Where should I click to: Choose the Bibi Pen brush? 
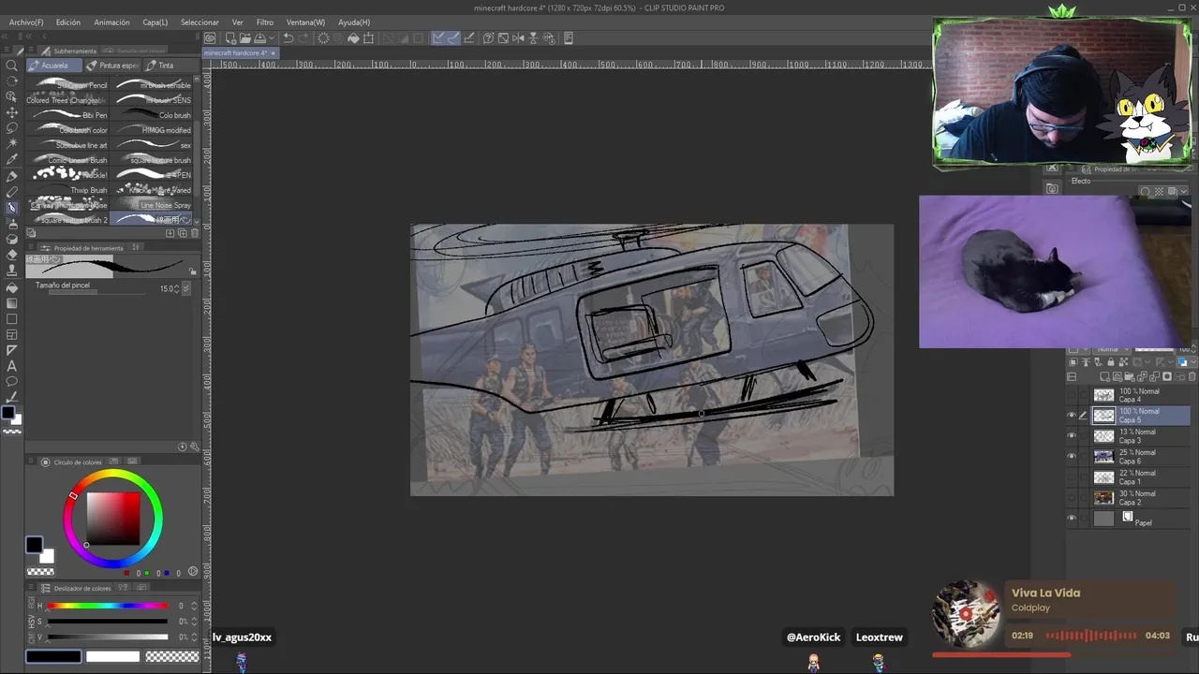(69, 115)
